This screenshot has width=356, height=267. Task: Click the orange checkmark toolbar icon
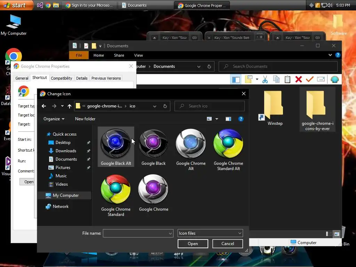pyautogui.click(x=309, y=79)
